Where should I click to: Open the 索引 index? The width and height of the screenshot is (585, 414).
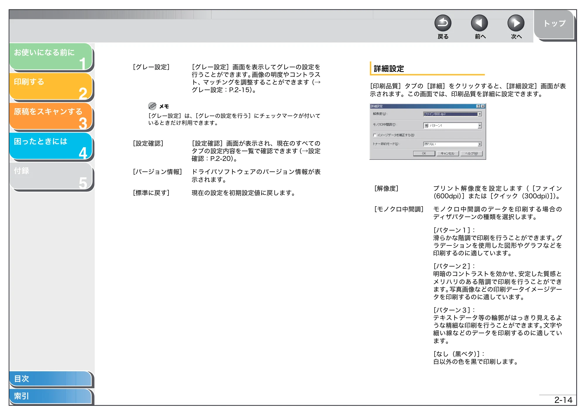[x=51, y=396]
